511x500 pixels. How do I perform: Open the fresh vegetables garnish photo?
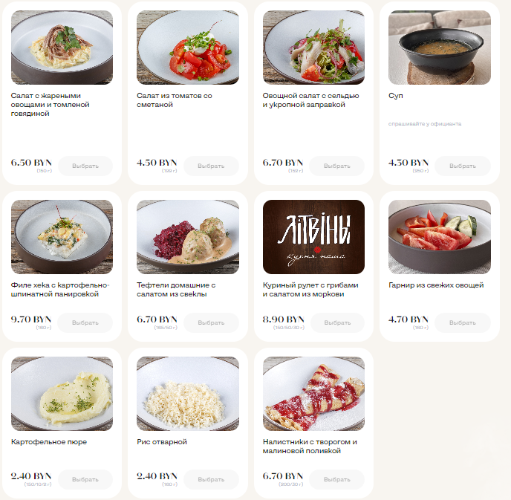pos(440,237)
